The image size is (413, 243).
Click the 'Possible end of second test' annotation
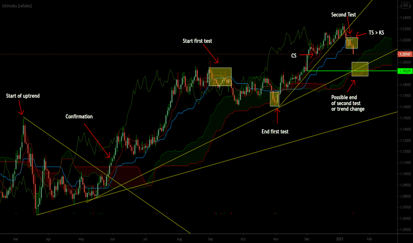point(348,103)
